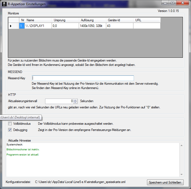191x189 pixels.
Task: Enable the Vollbildmodus checkbox
Action: 10,124
